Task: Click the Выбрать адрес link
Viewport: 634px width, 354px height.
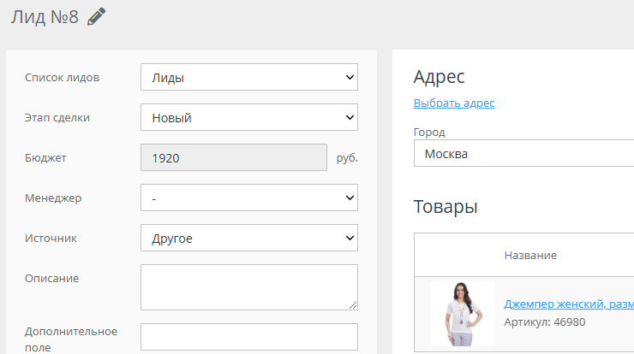Action: pyautogui.click(x=453, y=103)
